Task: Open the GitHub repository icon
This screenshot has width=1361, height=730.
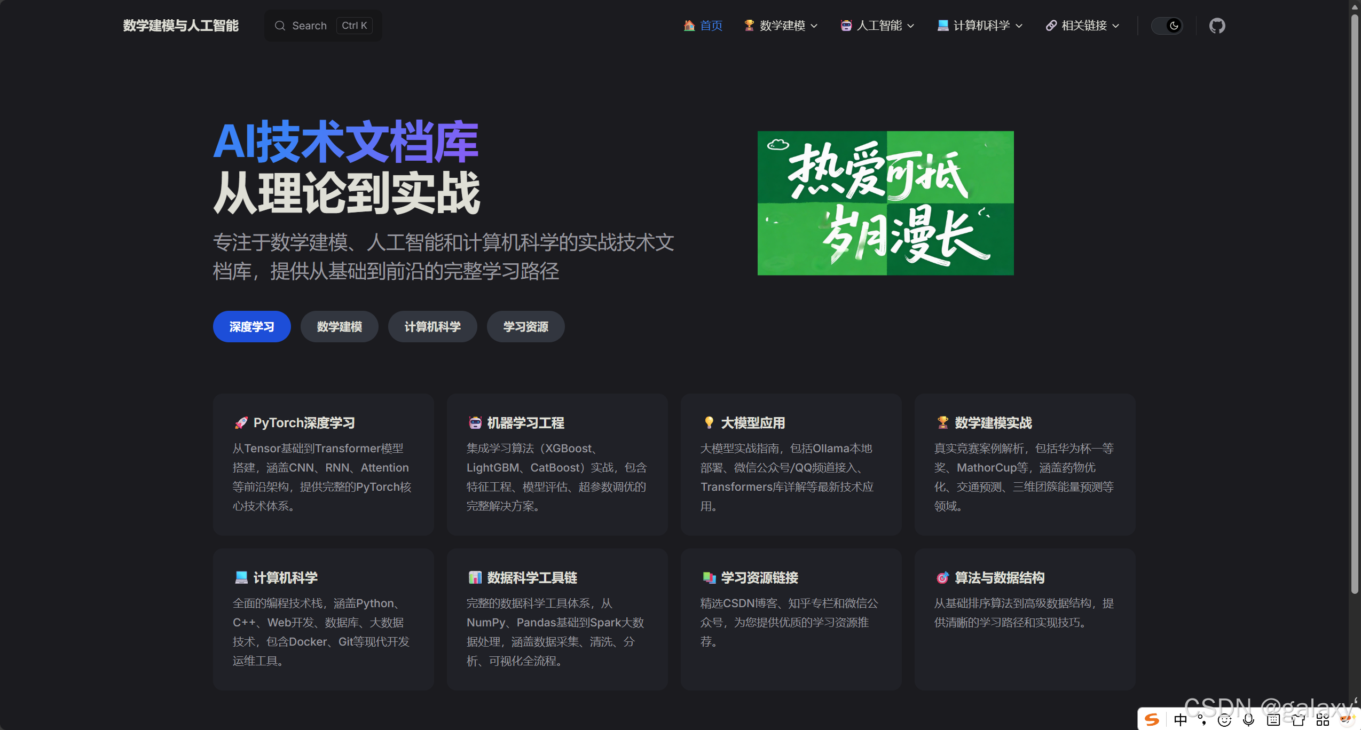Action: 1217,26
